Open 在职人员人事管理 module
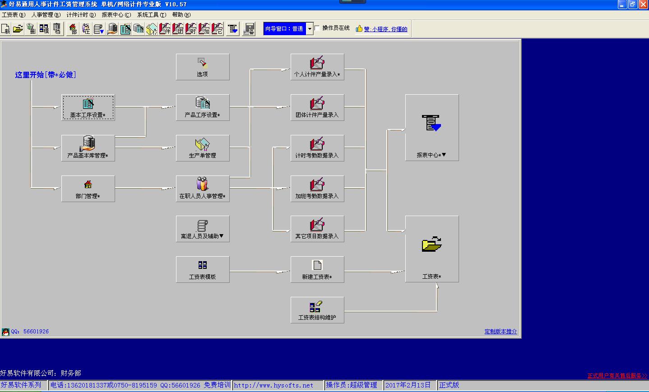 [203, 189]
